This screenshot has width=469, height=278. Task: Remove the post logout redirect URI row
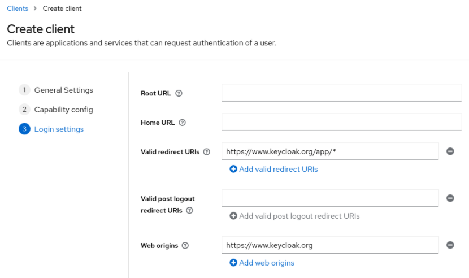tap(450, 198)
